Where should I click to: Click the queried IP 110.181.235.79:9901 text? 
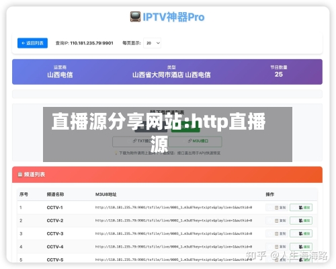click(91, 43)
